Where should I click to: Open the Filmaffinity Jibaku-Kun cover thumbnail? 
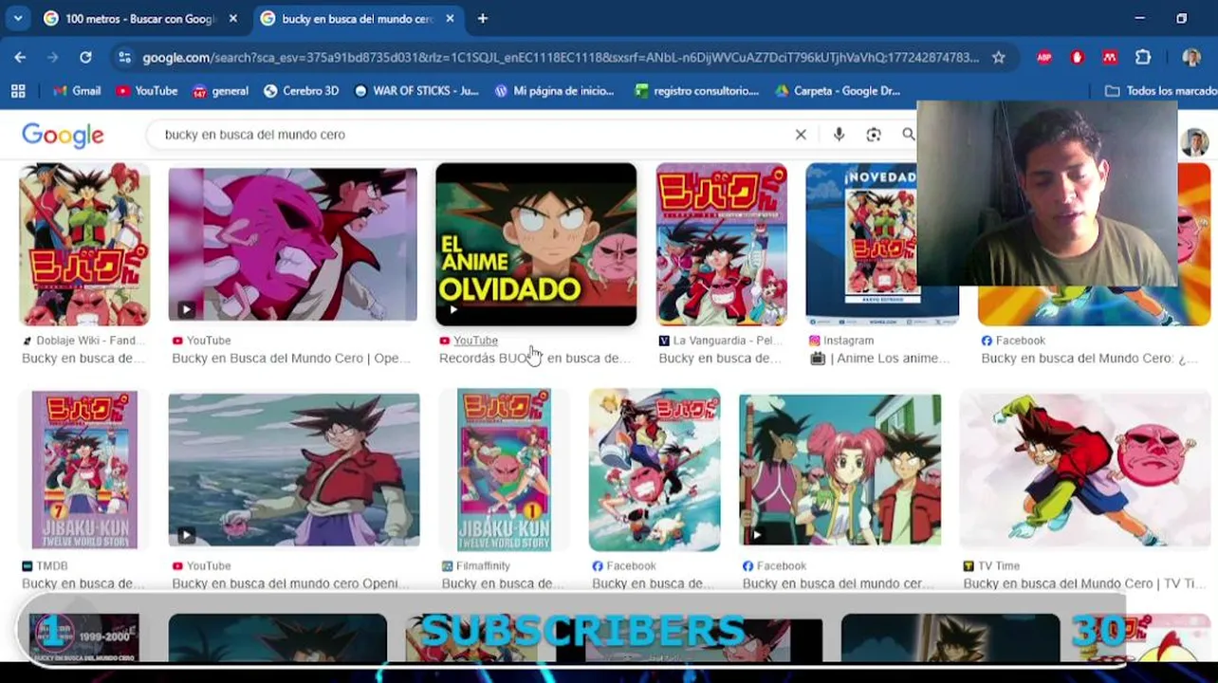click(504, 470)
